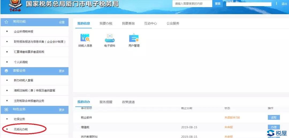Screen dimensions: 289x138
Task: Switch to the 我要办税 tab
Action: point(106,24)
